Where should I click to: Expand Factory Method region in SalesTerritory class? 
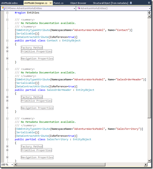(x=7, y=146)
